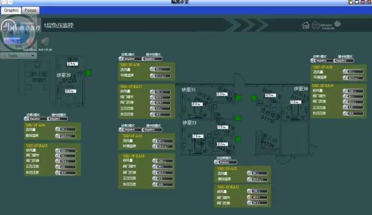Click the circular gauge dial at top left

pos(19,33)
